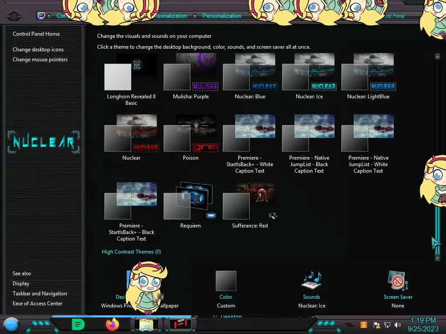Apply the Nuclear: LightBlue theme

368,77
